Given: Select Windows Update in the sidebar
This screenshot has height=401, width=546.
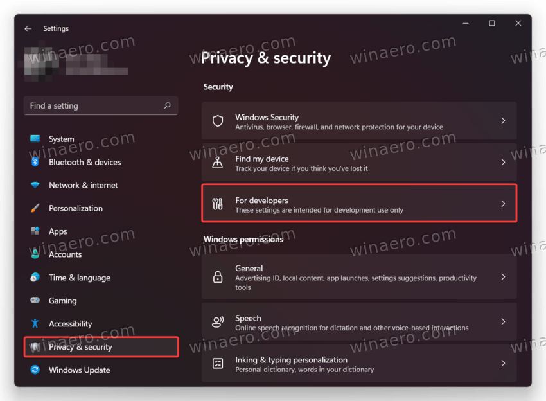Looking at the screenshot, I should (78, 370).
